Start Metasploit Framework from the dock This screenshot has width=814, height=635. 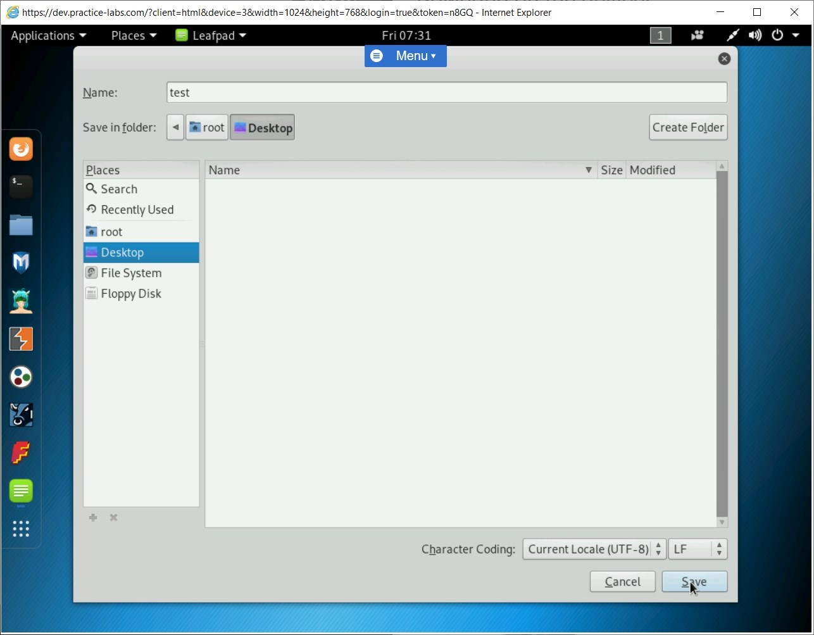pos(21,263)
